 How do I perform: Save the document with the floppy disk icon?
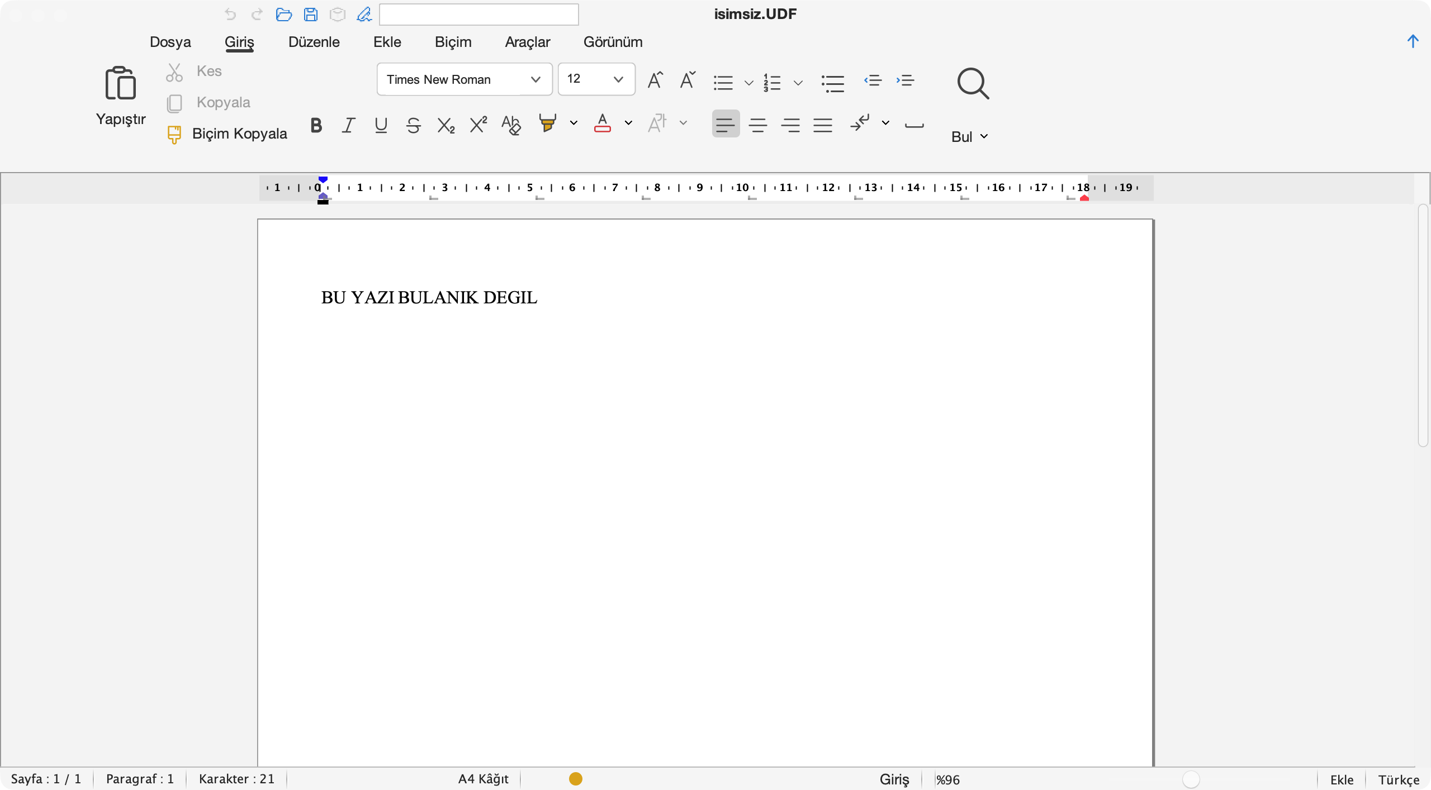coord(311,14)
